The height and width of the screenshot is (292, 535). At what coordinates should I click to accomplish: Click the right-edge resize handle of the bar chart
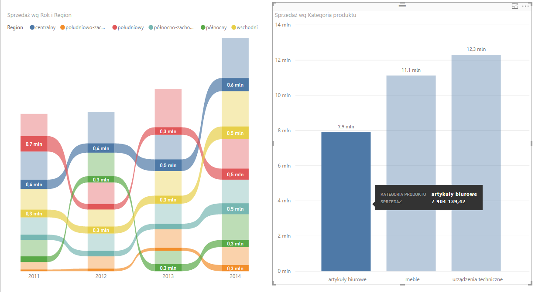pyautogui.click(x=531, y=143)
